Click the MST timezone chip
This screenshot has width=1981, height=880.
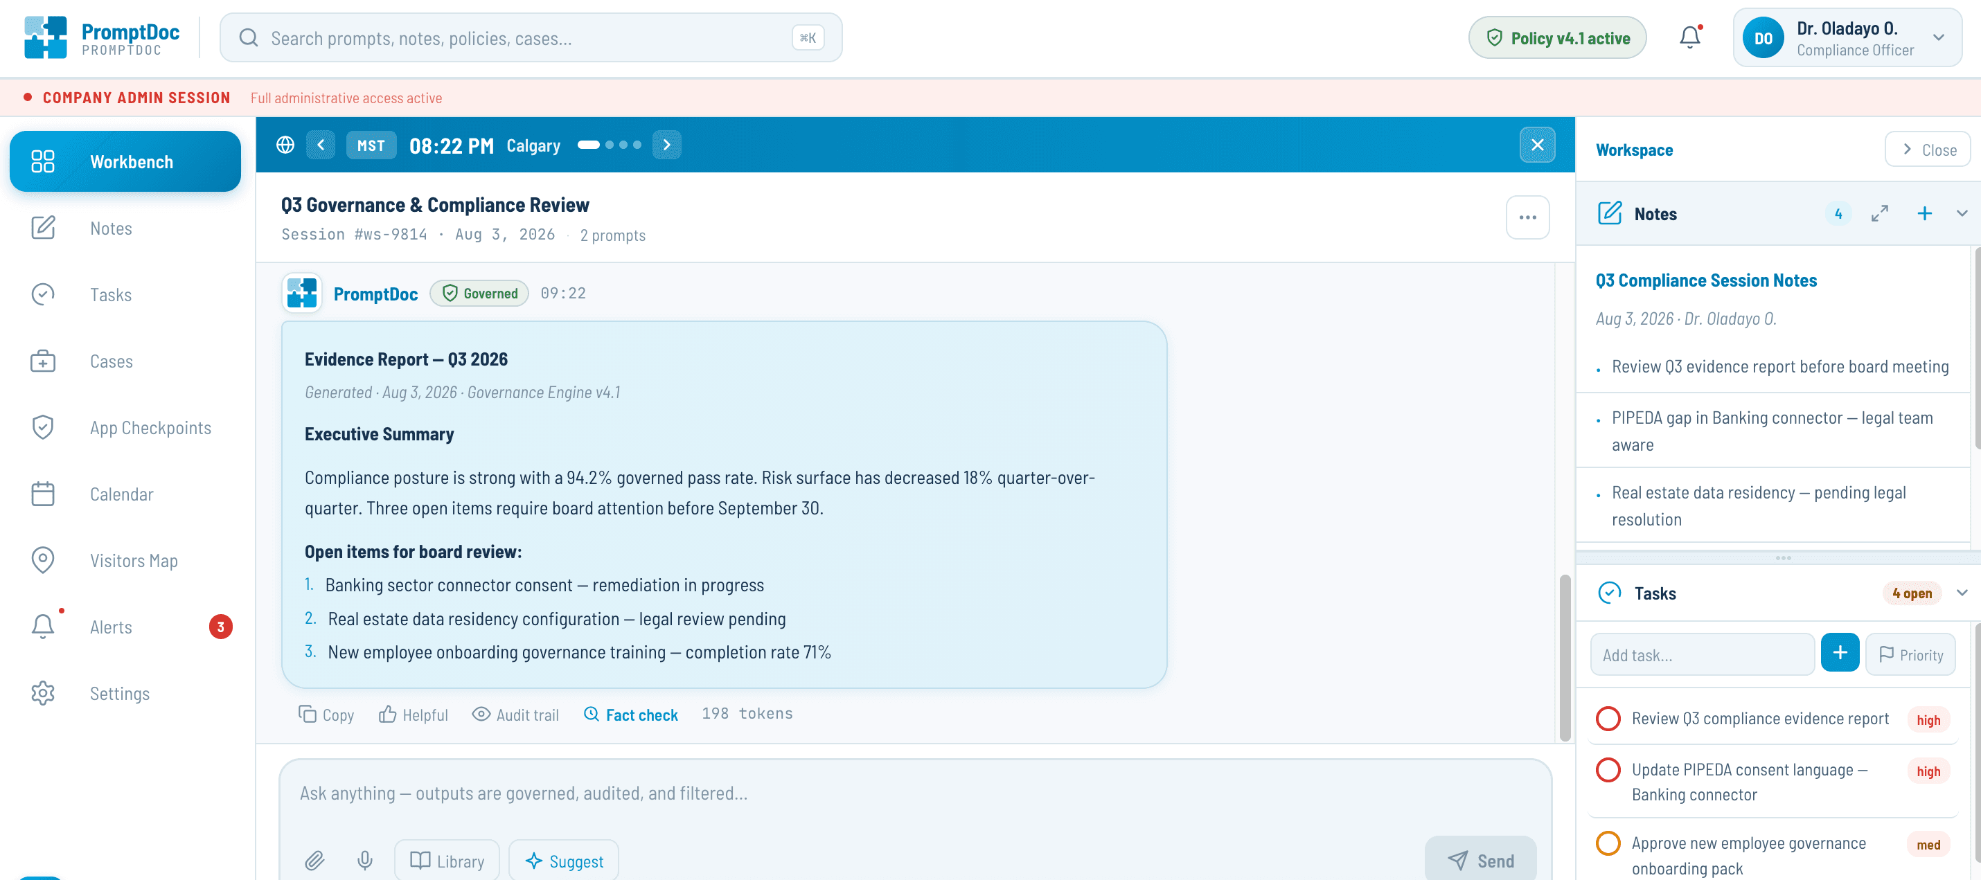click(371, 145)
